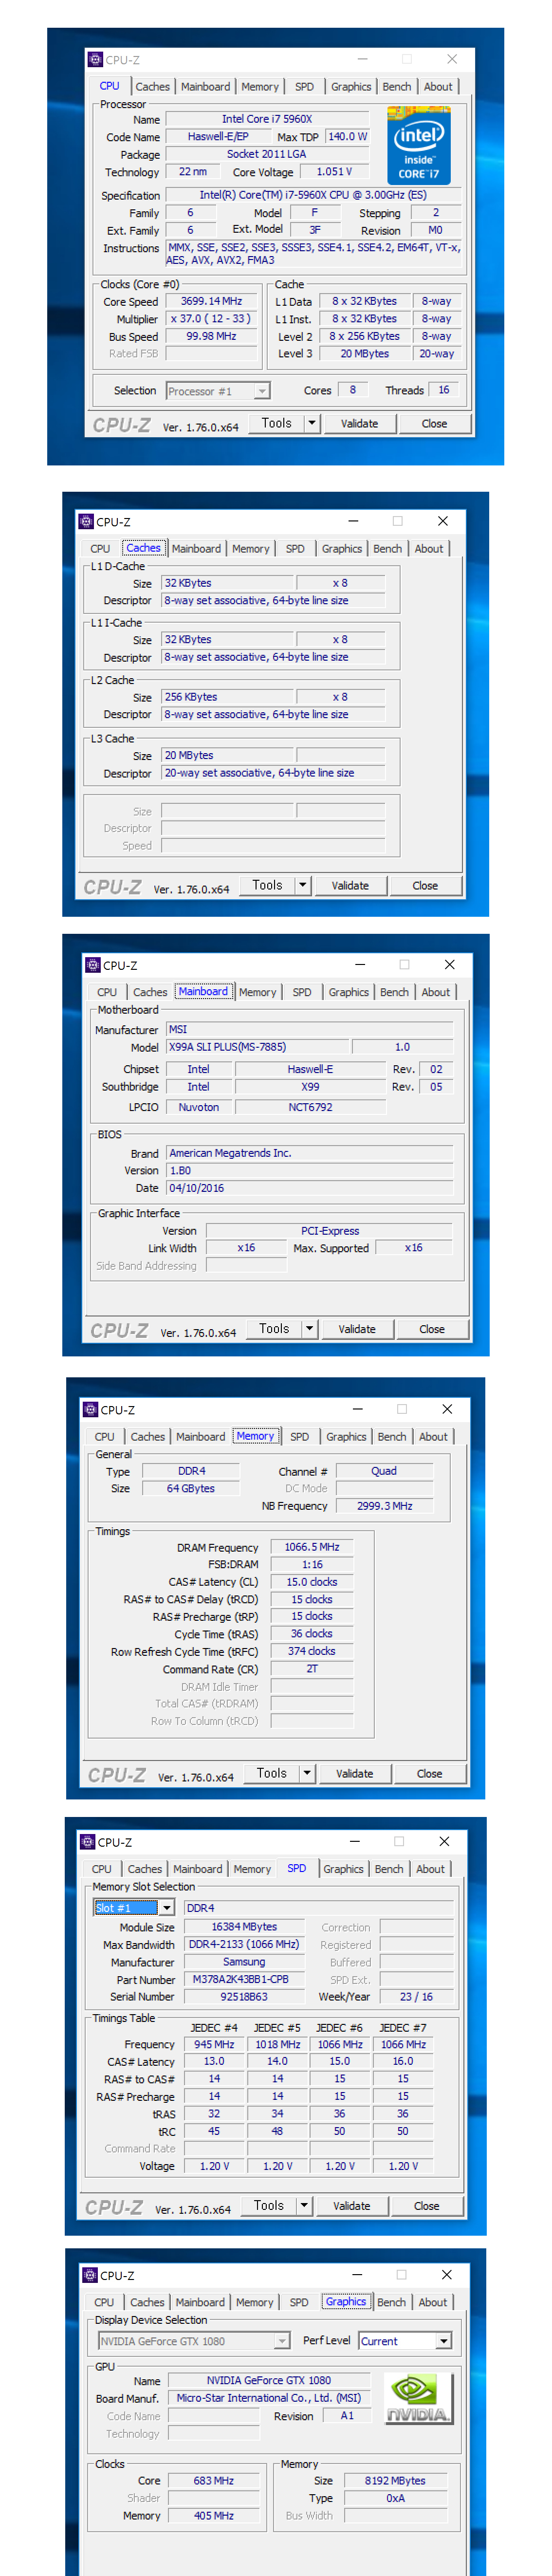
Task: Expand the Processor #1 selection dropdown
Action: click(x=262, y=392)
